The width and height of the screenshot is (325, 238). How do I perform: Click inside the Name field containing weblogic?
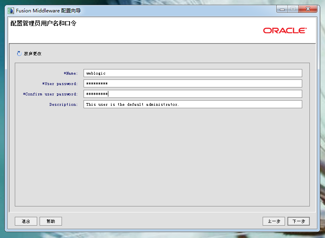tap(193, 73)
